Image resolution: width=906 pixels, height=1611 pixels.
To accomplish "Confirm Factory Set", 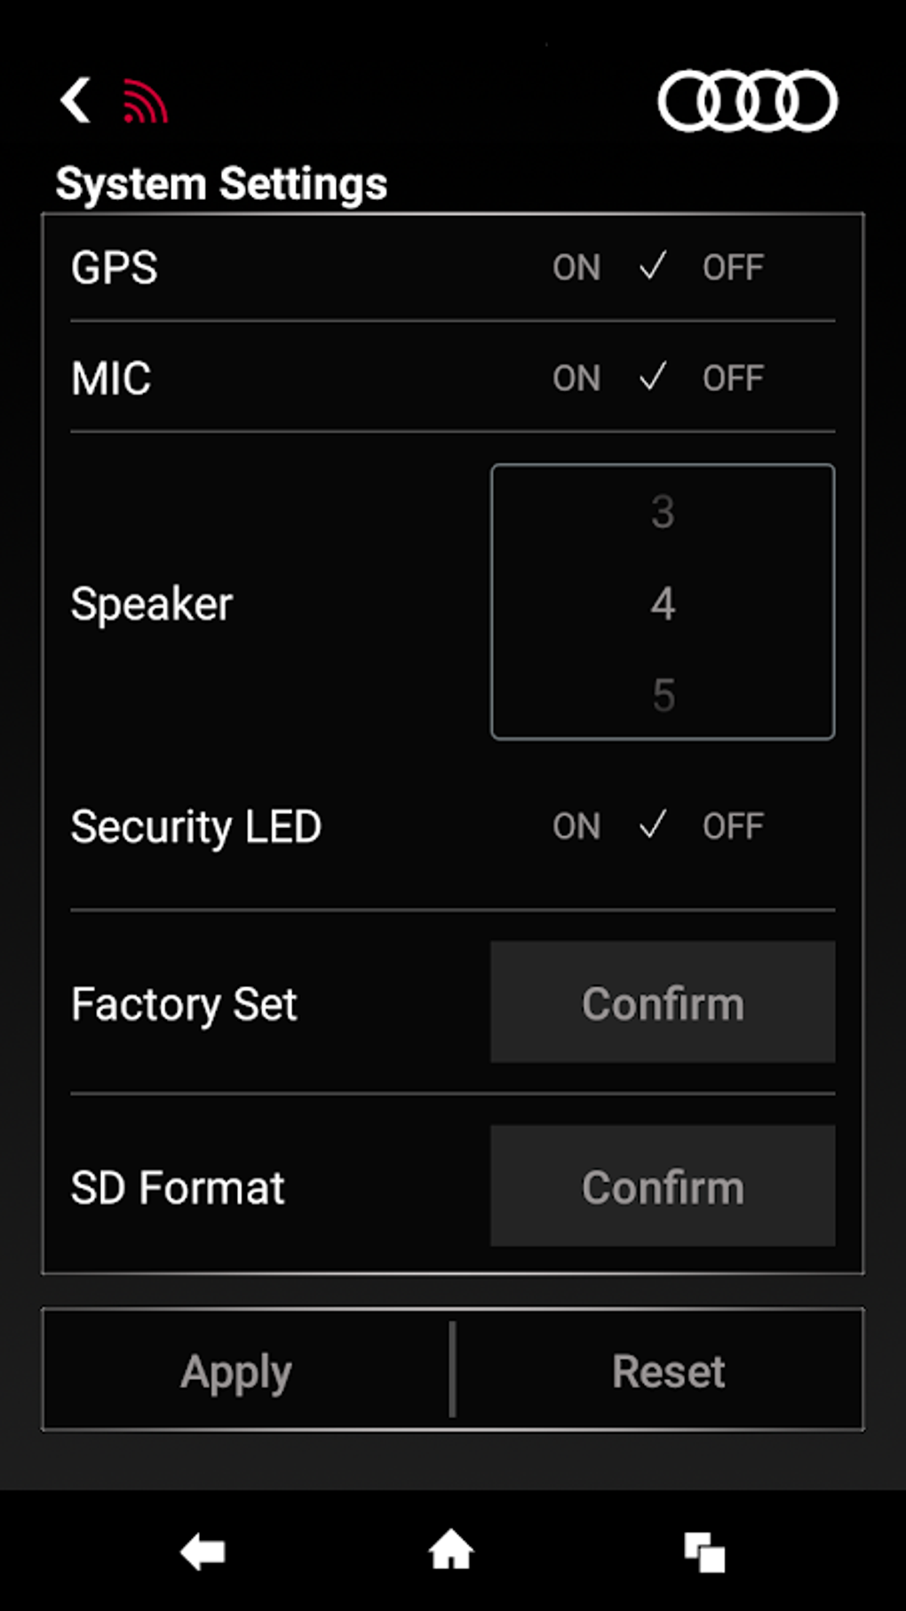I will [663, 1003].
